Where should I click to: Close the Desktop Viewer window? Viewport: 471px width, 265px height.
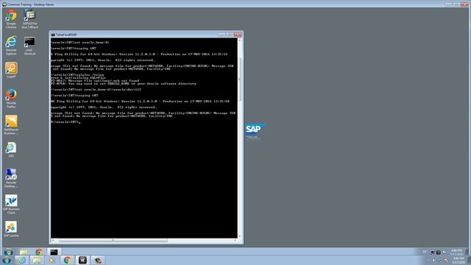click(464, 4)
